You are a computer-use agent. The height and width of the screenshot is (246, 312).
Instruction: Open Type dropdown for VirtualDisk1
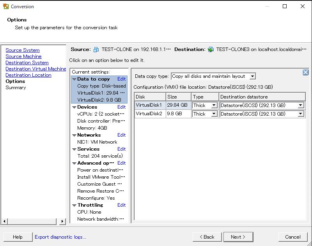pos(214,105)
